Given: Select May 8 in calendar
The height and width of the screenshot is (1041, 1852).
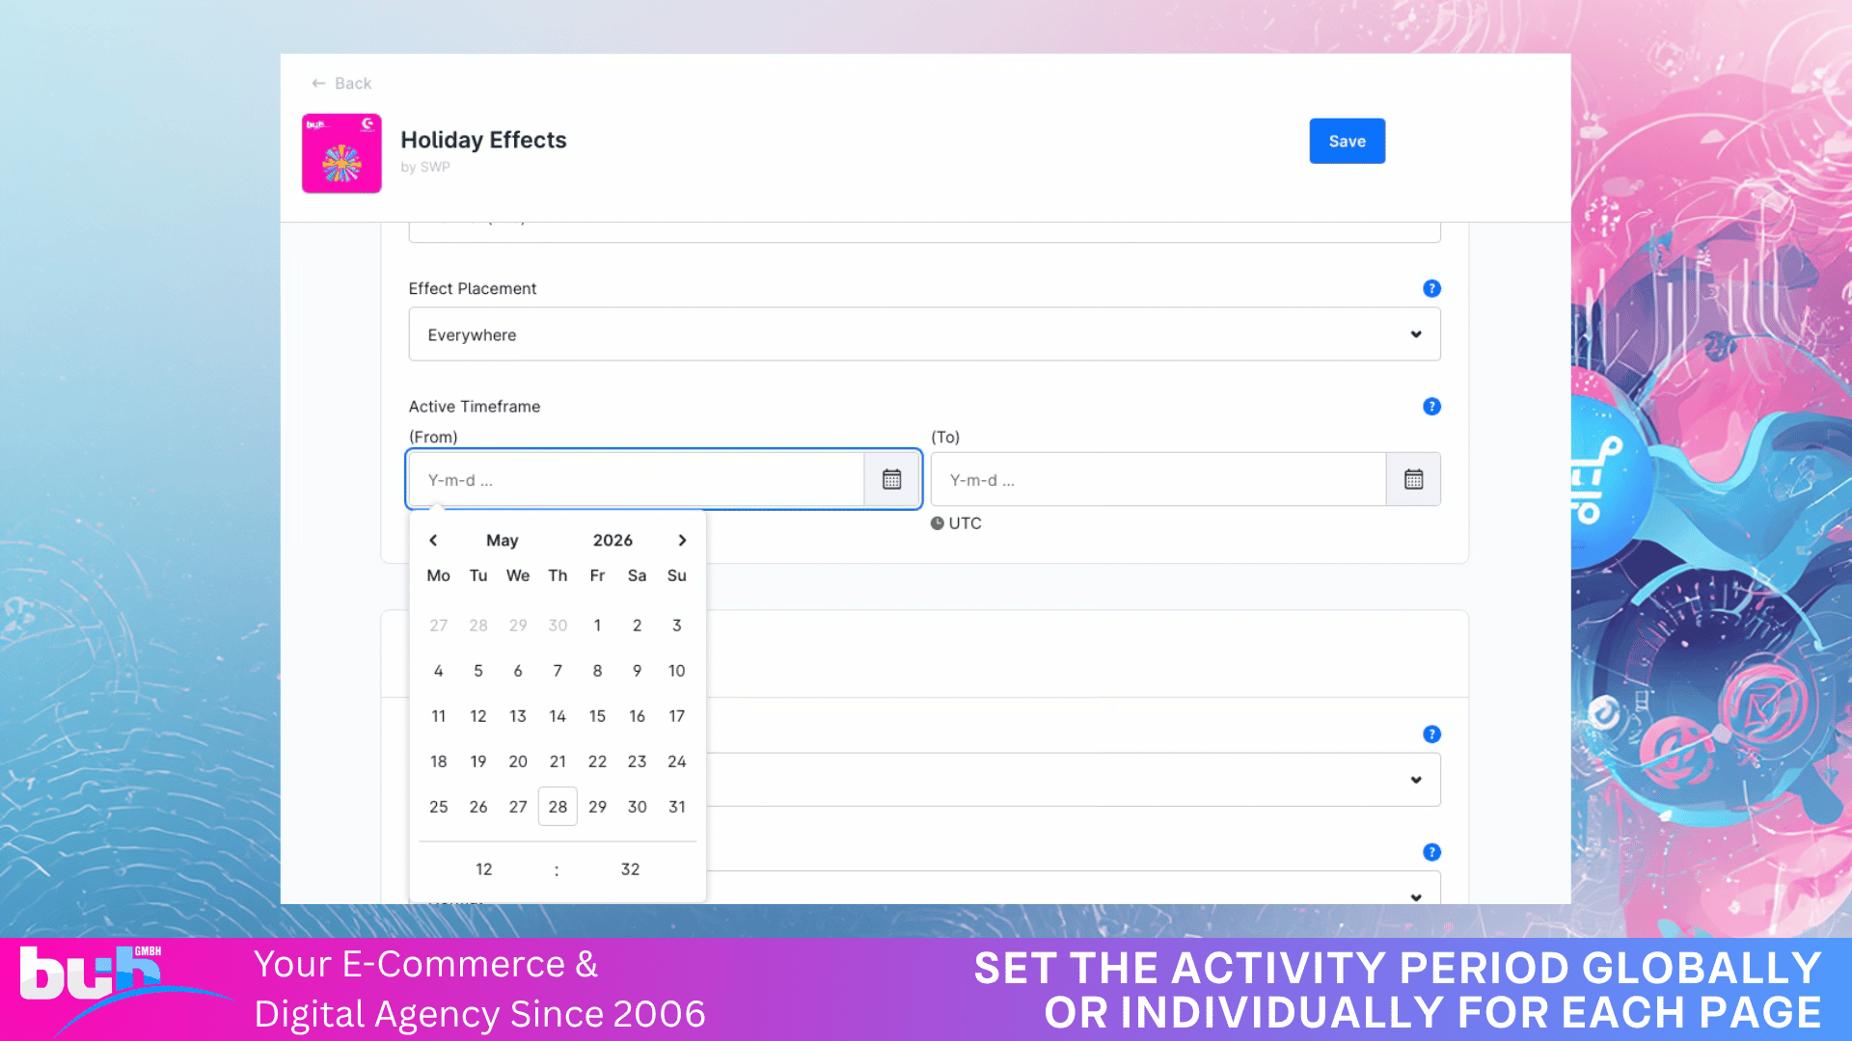Looking at the screenshot, I should tap(597, 671).
